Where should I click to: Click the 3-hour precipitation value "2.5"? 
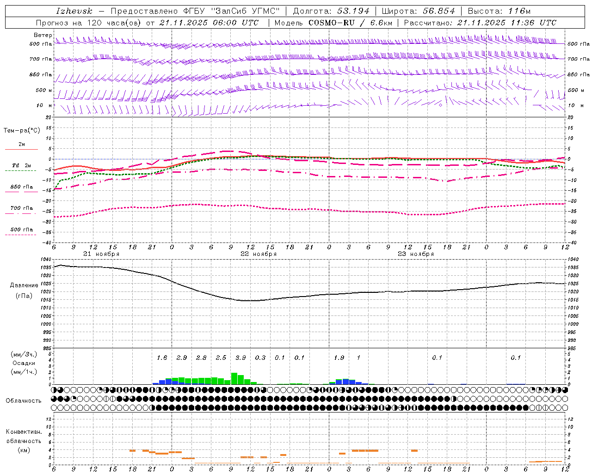point(221,358)
